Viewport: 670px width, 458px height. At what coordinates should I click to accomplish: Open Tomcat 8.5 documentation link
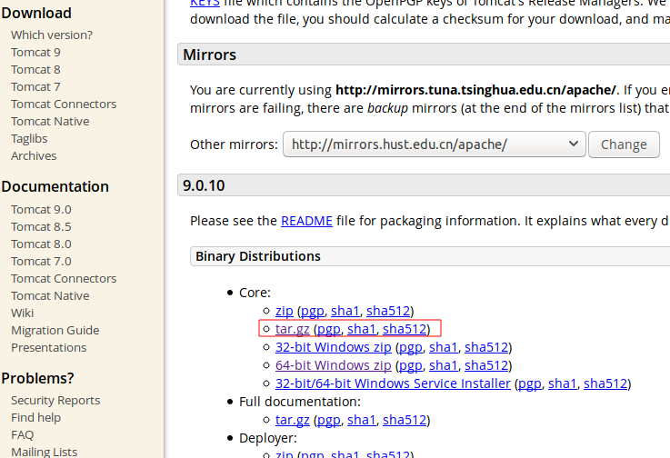click(41, 226)
